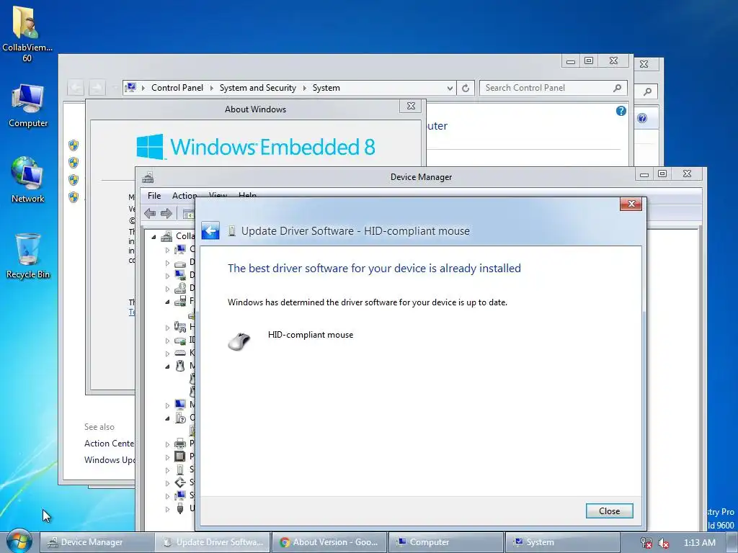Select the Sound controllers diamond icon
The image size is (738, 553).
click(180, 482)
